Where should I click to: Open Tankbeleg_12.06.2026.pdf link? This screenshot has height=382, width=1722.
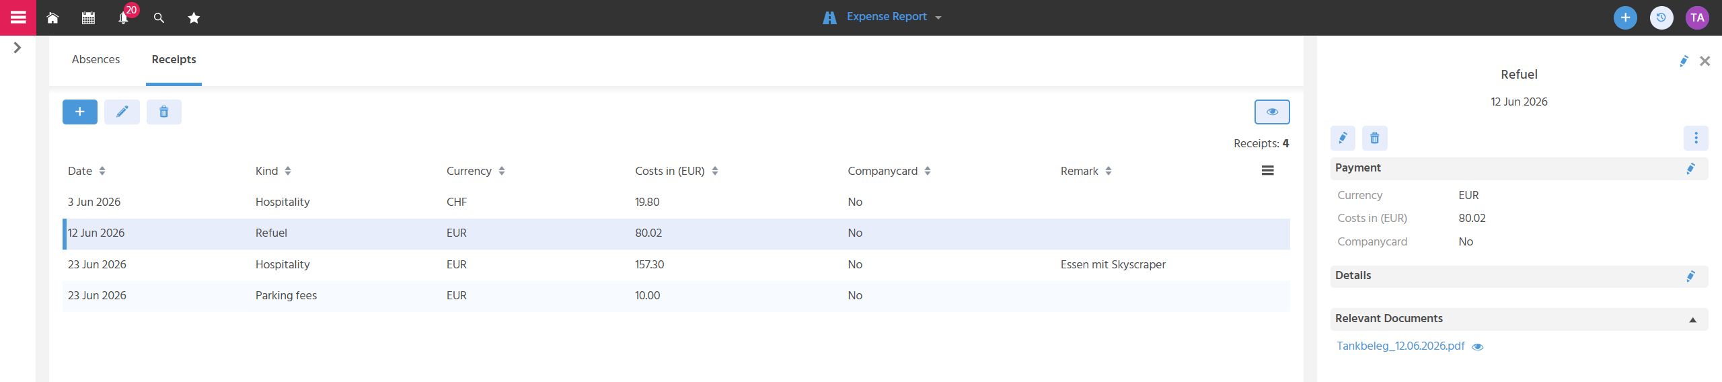click(x=1400, y=346)
